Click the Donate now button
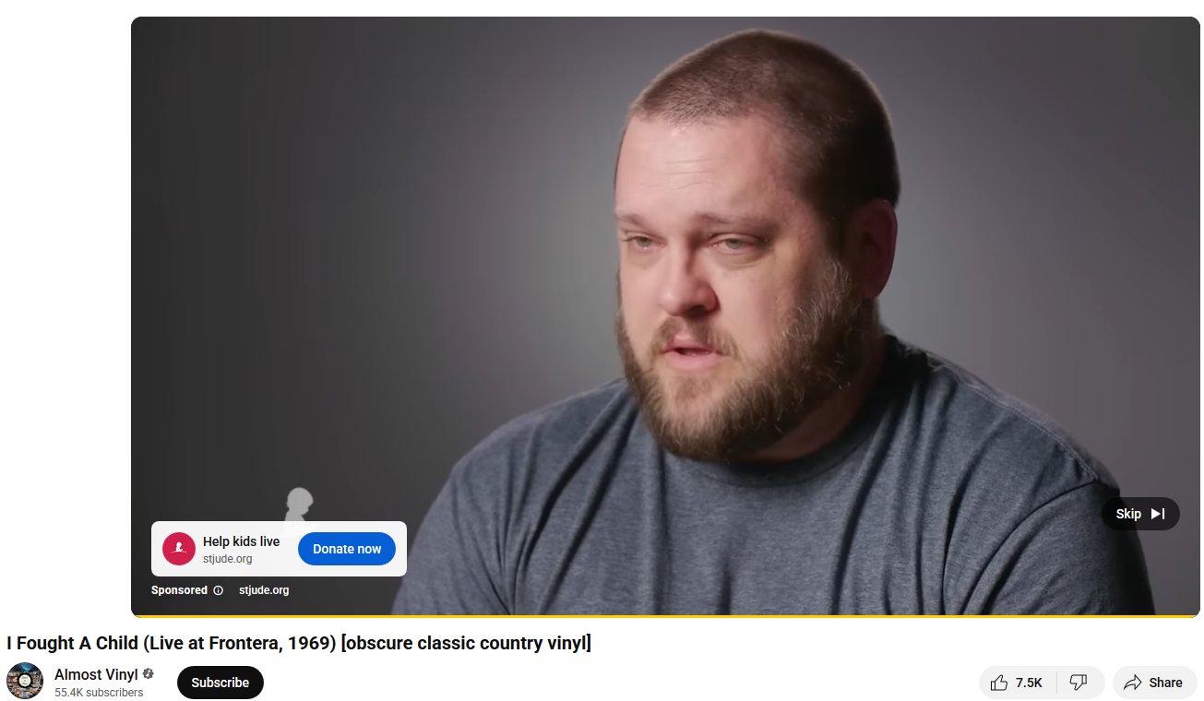The height and width of the screenshot is (701, 1204). 347,549
